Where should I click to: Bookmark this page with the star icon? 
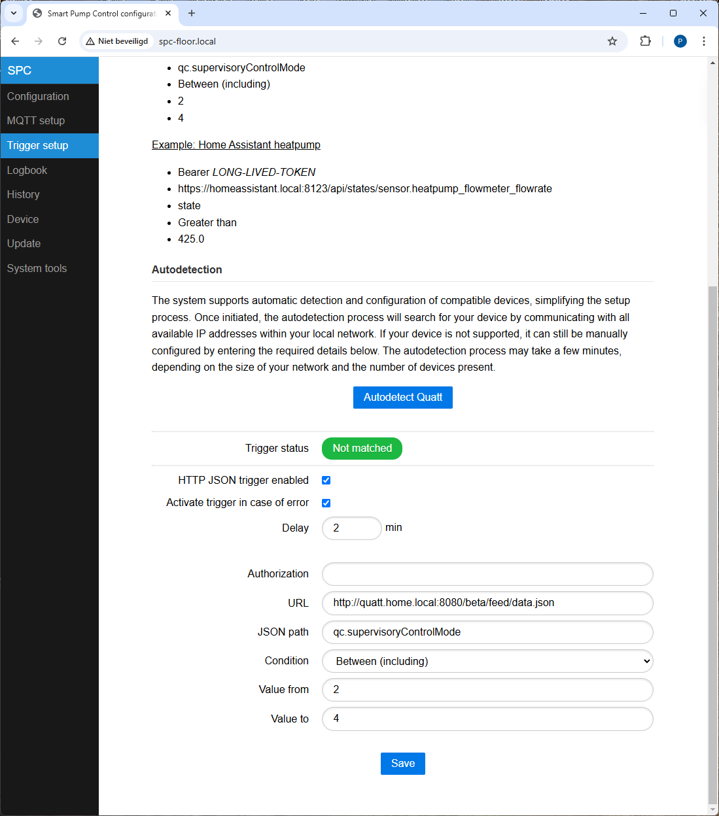(x=612, y=41)
